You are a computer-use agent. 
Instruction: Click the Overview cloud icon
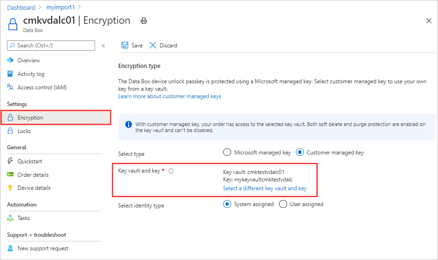pos(10,60)
